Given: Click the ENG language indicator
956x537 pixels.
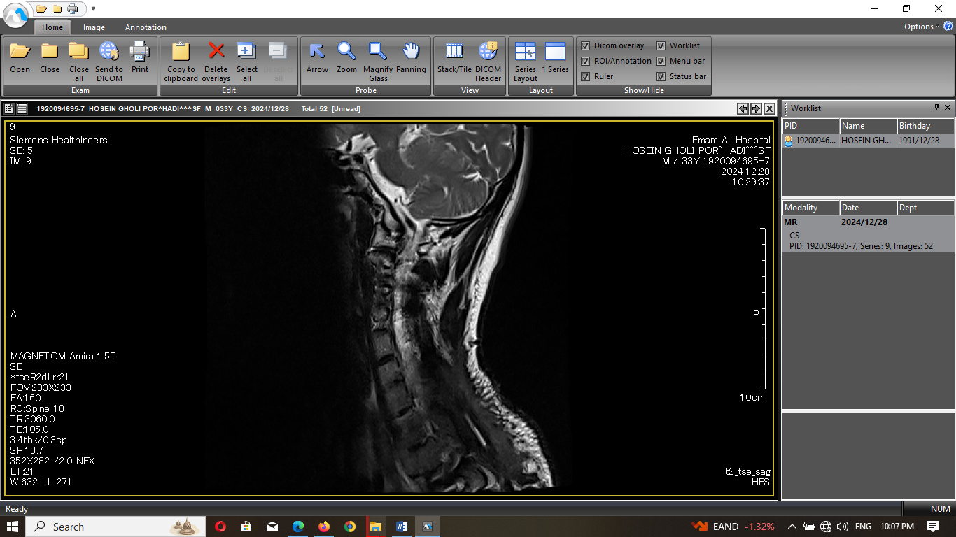Looking at the screenshot, I should 863,527.
